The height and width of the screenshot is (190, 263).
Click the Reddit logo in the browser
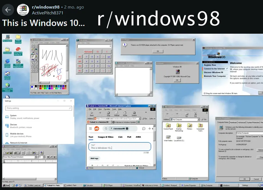point(97,128)
